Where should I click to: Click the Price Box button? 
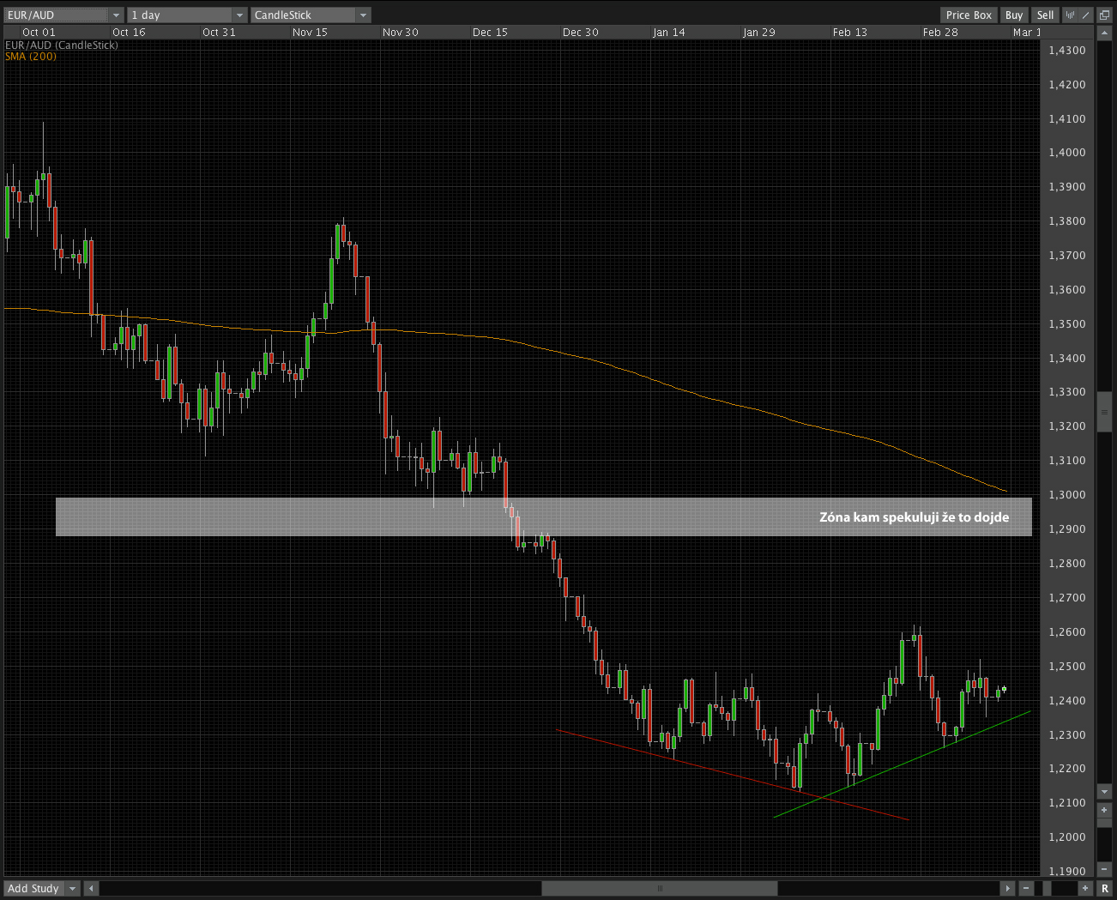[x=969, y=15]
